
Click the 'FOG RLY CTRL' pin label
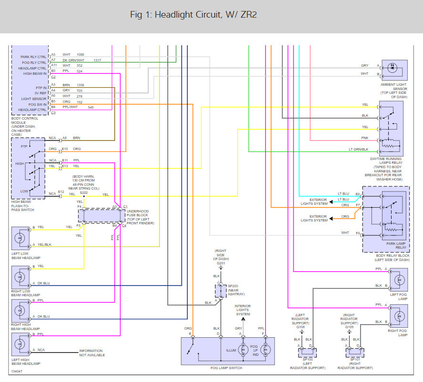(34, 62)
